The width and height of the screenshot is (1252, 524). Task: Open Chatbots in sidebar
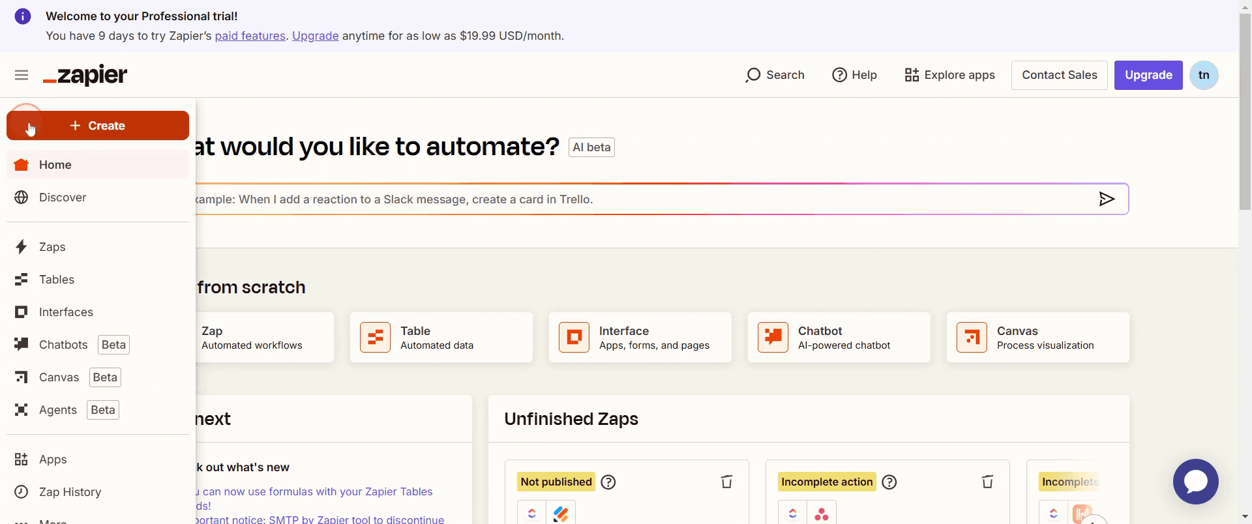pos(98,345)
